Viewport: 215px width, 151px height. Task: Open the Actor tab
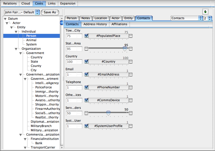[x=116, y=18]
